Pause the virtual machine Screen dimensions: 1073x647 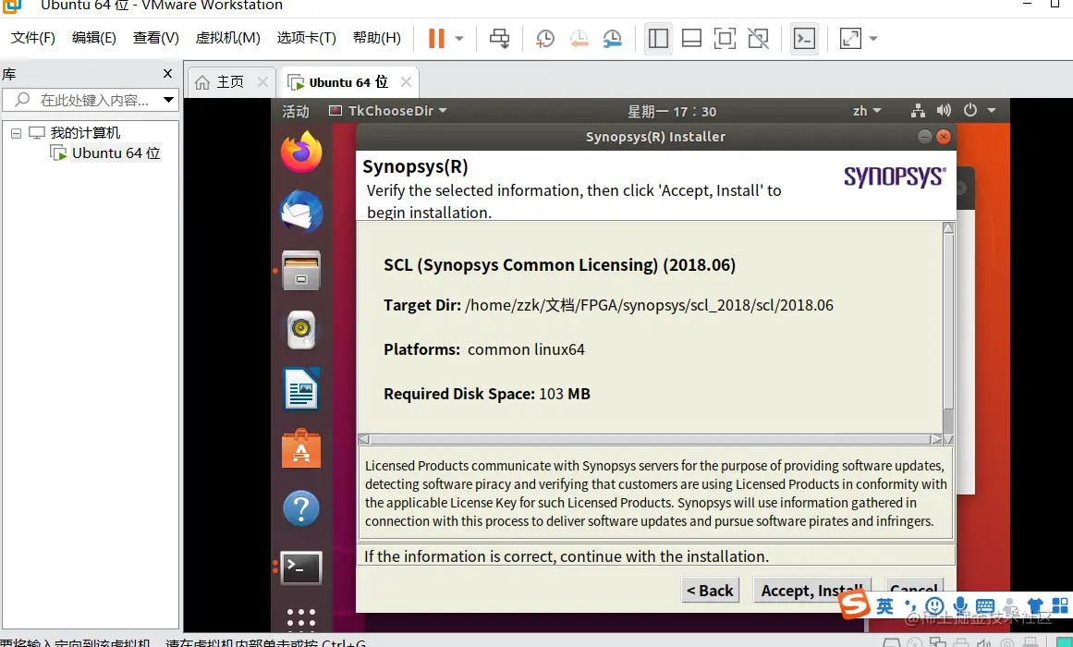point(436,38)
